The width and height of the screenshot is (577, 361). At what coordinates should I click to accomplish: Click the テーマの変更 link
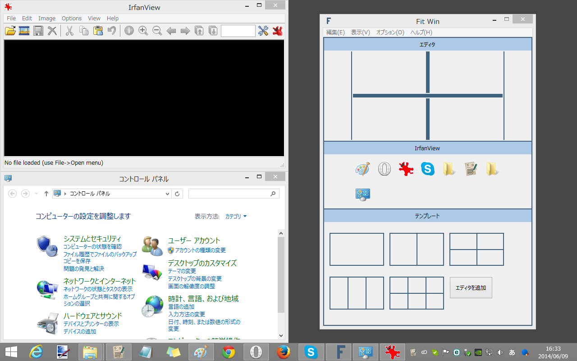(x=182, y=271)
